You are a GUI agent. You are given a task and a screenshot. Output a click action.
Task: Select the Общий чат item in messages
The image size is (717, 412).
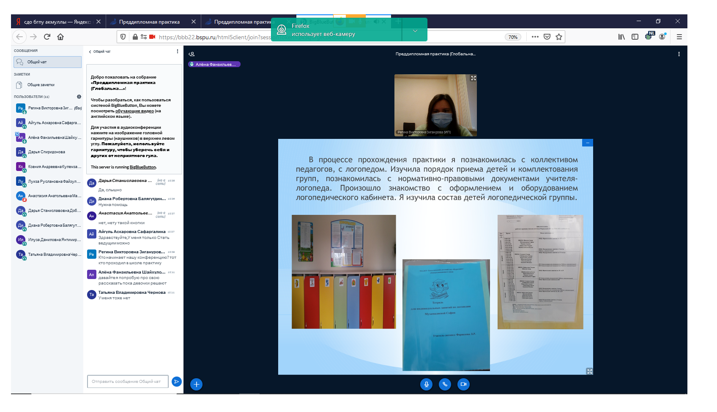(x=47, y=62)
